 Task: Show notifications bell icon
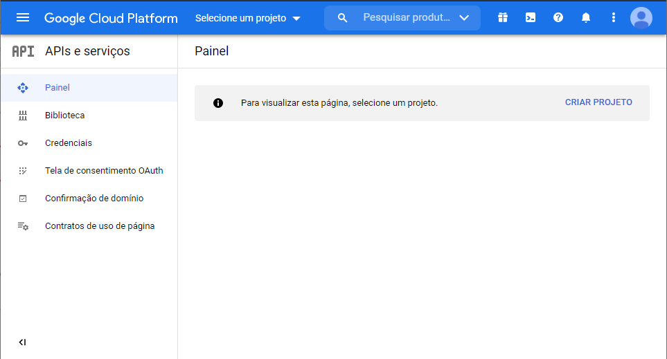click(586, 18)
